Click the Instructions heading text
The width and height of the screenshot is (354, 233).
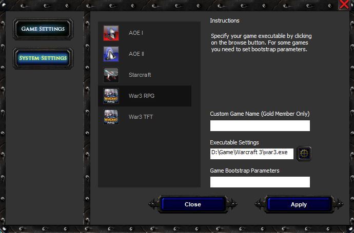(225, 20)
